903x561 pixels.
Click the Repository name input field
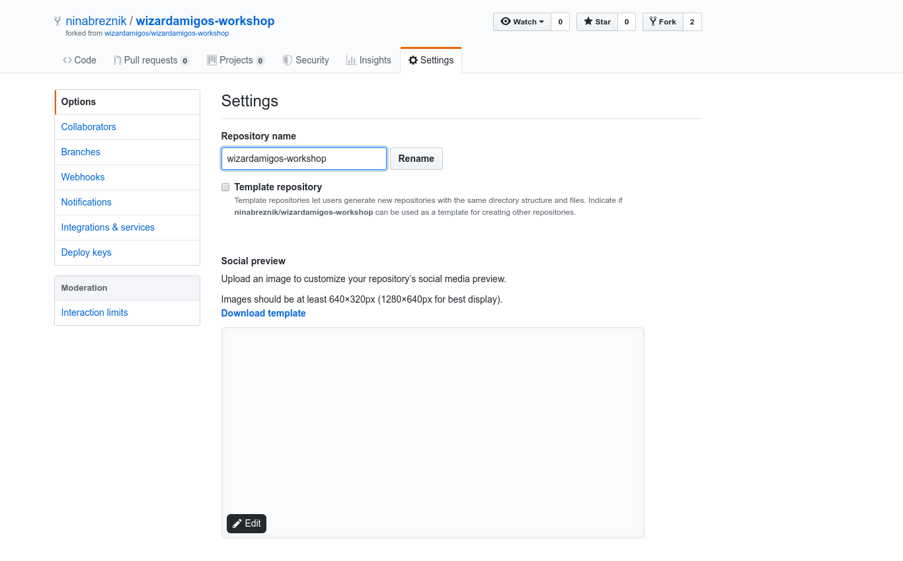click(304, 159)
